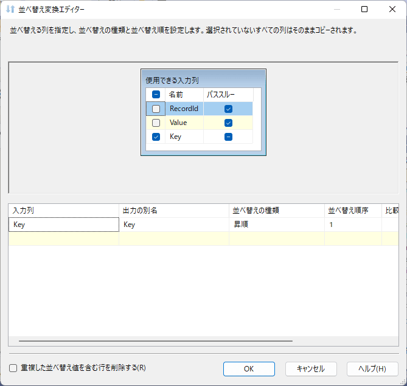Viewport: 407px width, 386px height.
Task: Click the パススルー column header
Action: [228, 95]
